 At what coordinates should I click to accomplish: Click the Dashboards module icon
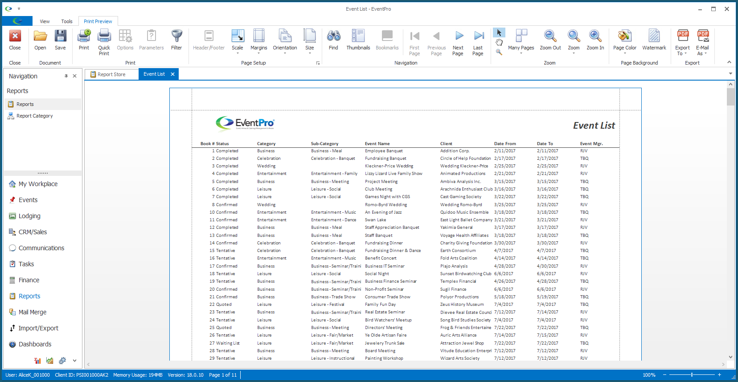12,344
